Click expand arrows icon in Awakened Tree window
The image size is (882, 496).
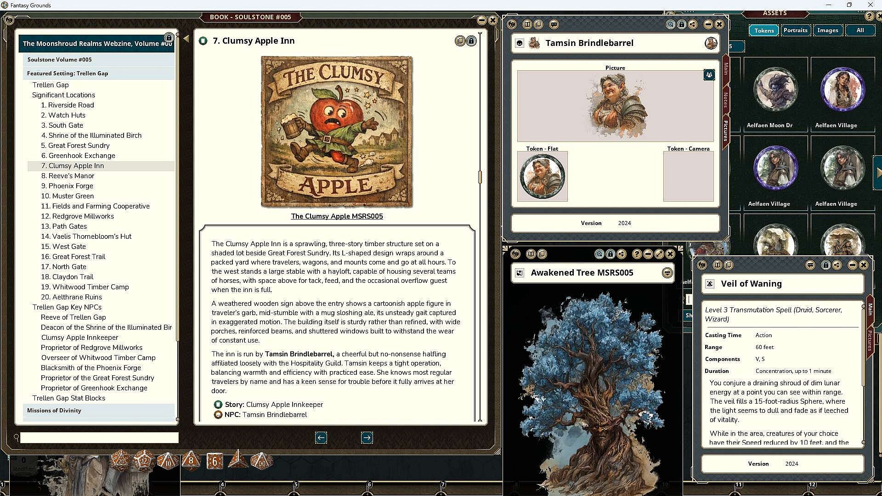coord(659,254)
